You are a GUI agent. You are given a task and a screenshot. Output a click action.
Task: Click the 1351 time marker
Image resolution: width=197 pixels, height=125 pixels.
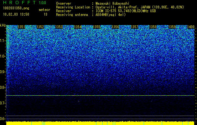click(x=22, y=27)
